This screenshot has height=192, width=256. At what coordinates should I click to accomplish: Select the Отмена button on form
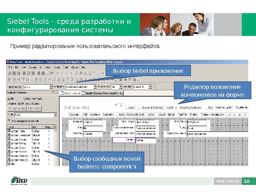point(193,114)
